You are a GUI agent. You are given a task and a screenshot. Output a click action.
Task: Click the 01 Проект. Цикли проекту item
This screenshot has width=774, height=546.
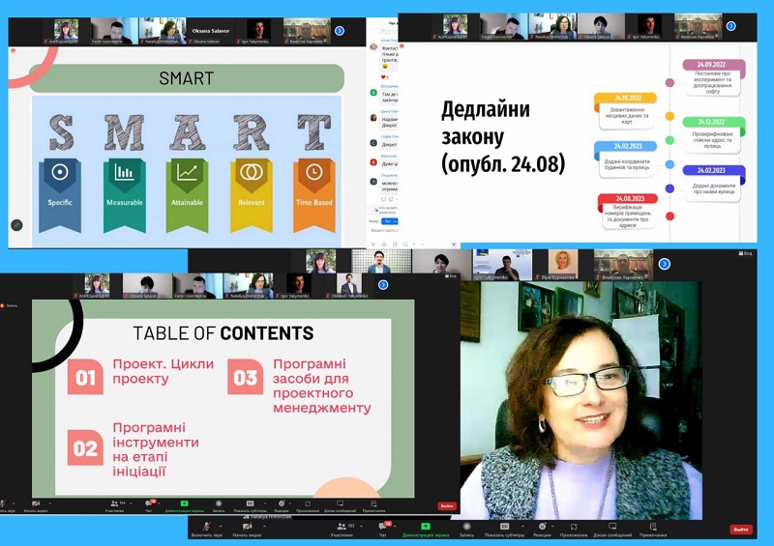pos(140,375)
